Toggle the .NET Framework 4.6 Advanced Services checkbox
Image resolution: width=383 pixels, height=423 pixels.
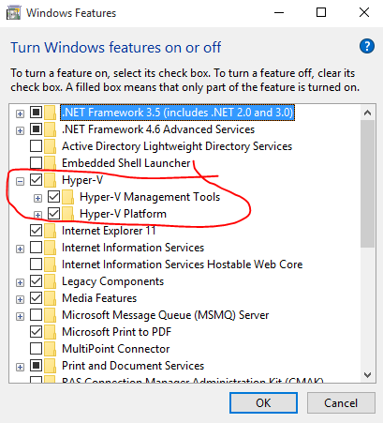click(x=36, y=129)
